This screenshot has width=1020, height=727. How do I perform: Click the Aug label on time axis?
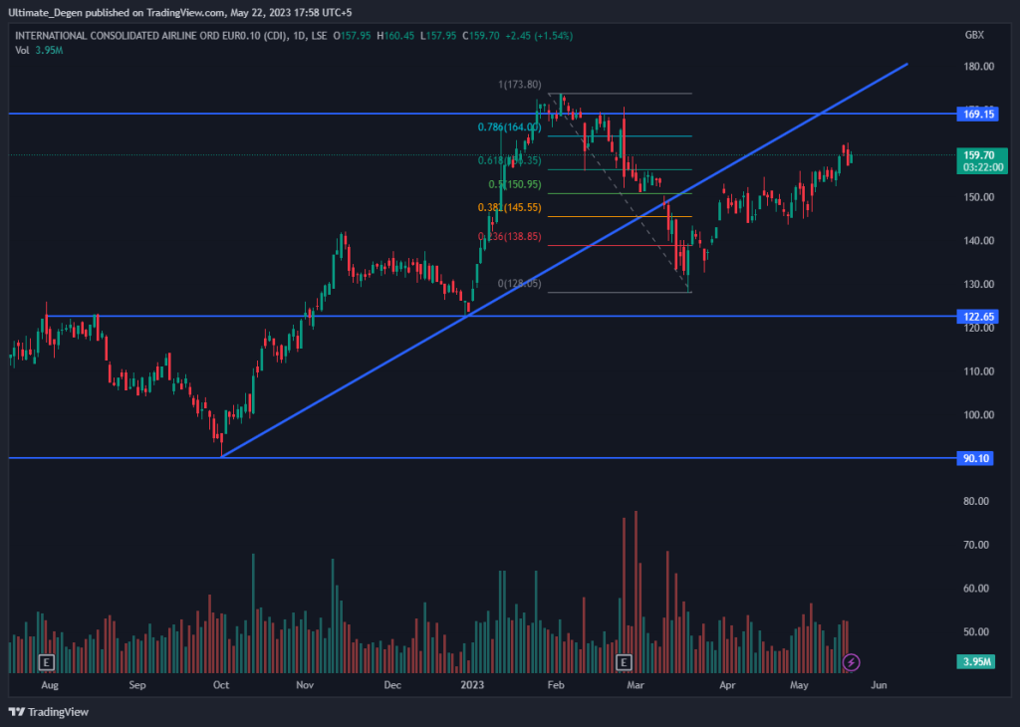50,685
